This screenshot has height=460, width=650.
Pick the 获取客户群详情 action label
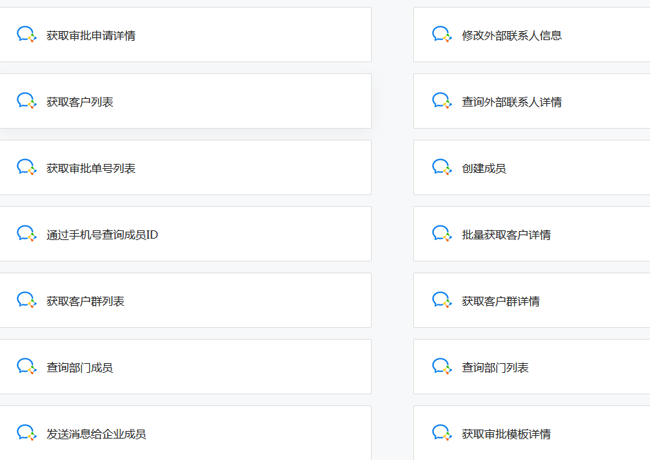point(500,302)
